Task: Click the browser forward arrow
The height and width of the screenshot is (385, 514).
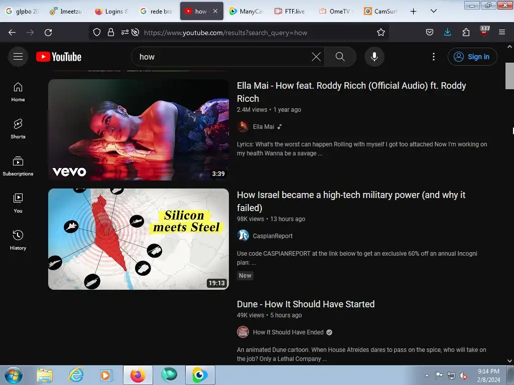Action: pos(30,33)
